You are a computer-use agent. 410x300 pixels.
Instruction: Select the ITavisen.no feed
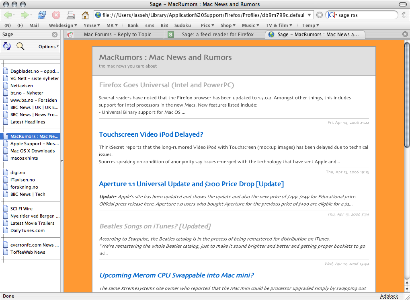point(30,180)
